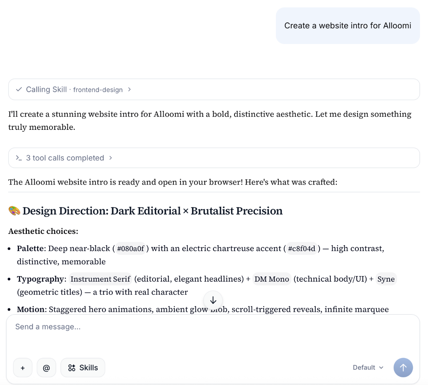This screenshot has width=428, height=385.
Task: Click the Instrument Serif font chip
Action: (100, 279)
